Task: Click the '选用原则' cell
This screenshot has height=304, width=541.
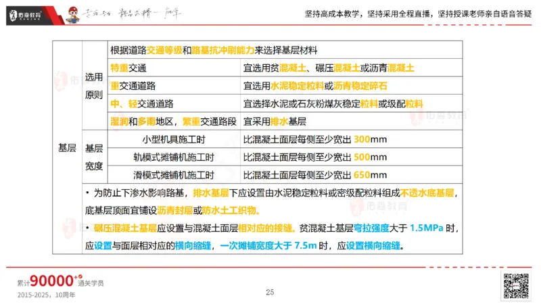Action: point(95,86)
